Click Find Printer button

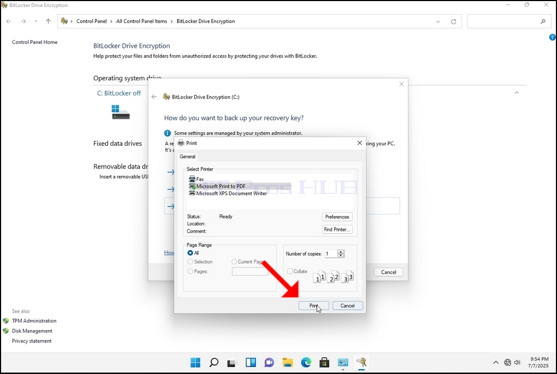(x=337, y=229)
